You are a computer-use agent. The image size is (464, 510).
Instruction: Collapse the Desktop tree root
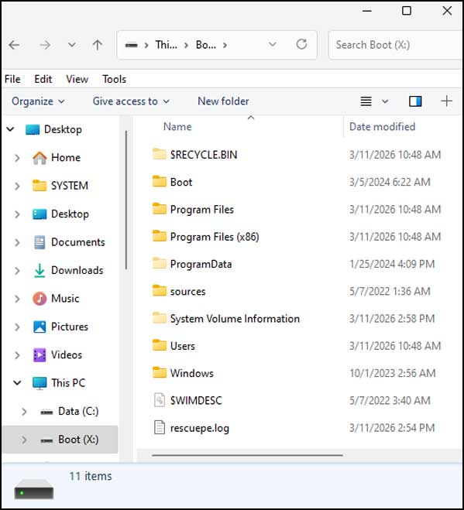10,129
